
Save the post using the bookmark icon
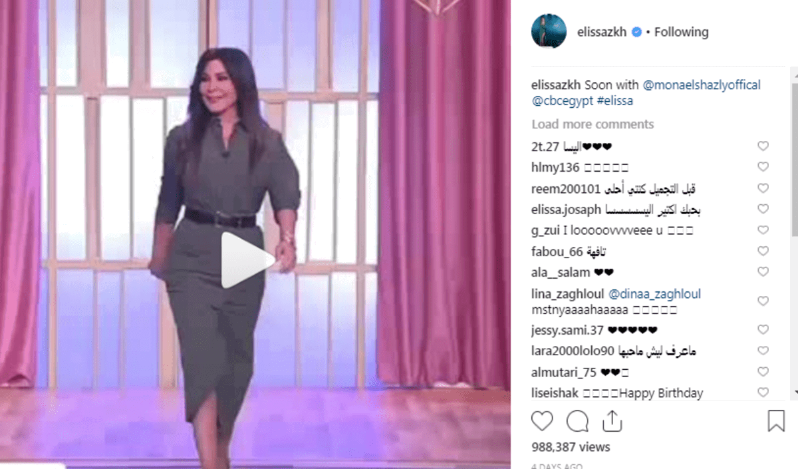click(776, 421)
